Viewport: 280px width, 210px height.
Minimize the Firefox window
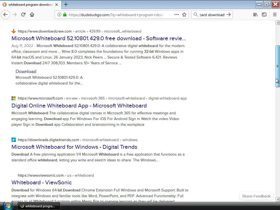click(259, 5)
